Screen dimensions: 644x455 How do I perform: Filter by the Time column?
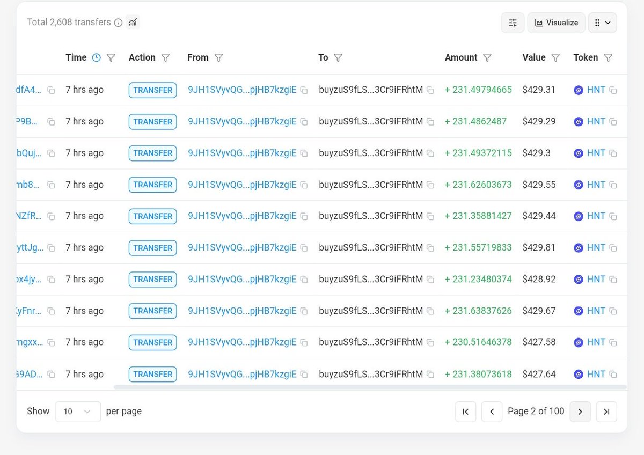111,57
